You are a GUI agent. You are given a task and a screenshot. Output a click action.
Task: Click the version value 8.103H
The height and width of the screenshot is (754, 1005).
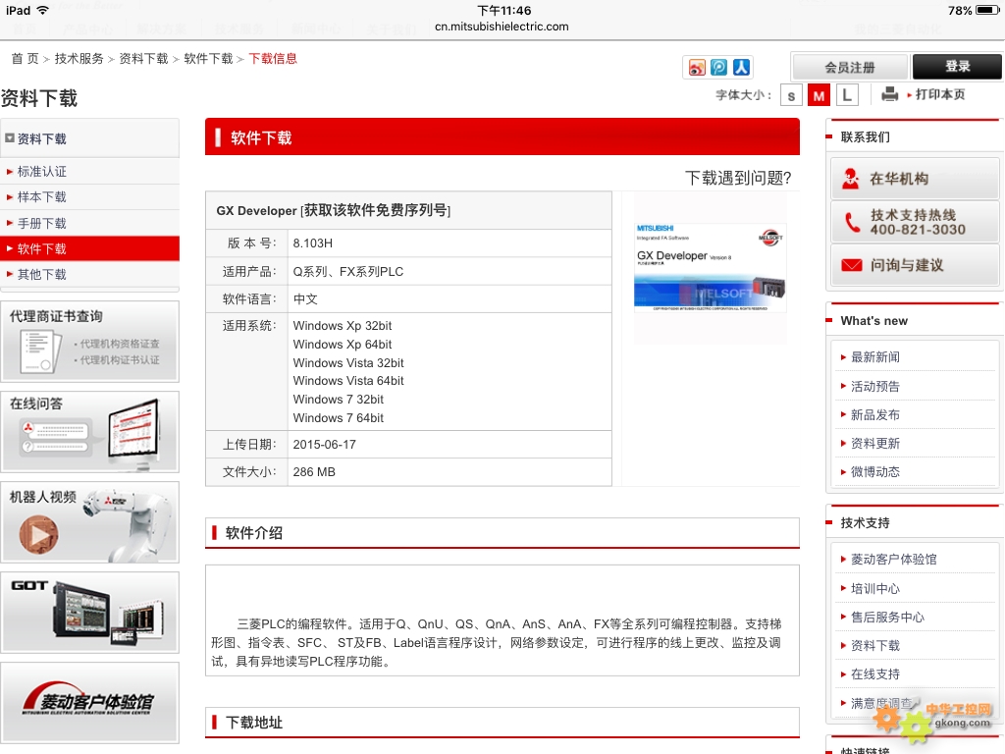point(313,243)
